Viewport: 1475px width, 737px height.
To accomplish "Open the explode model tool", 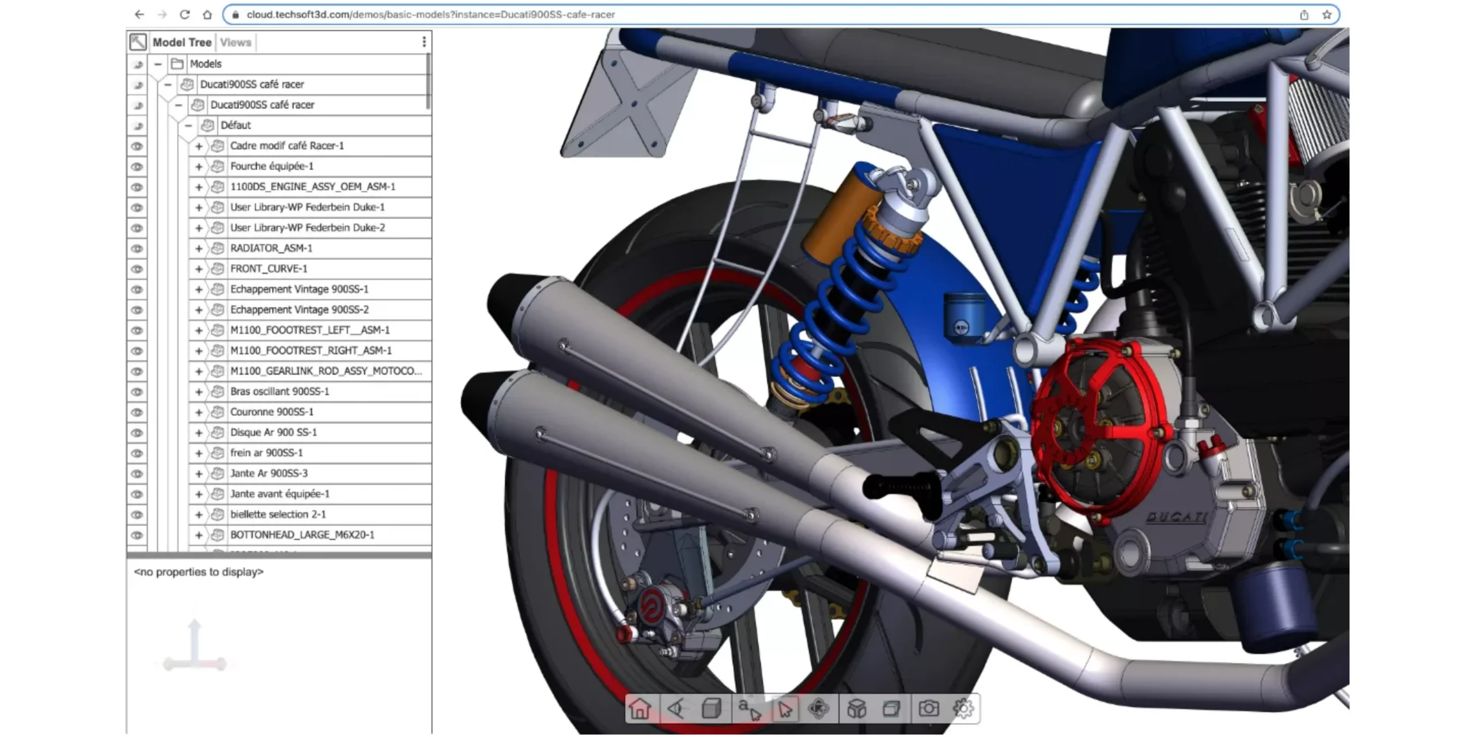I will [x=857, y=708].
